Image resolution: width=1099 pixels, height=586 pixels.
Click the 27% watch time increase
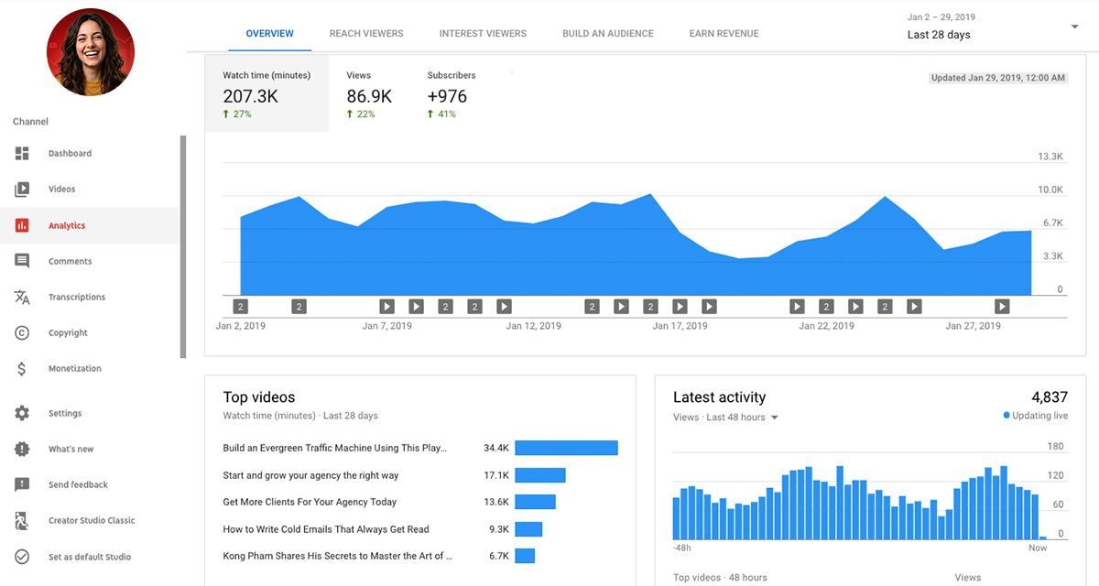pos(237,114)
